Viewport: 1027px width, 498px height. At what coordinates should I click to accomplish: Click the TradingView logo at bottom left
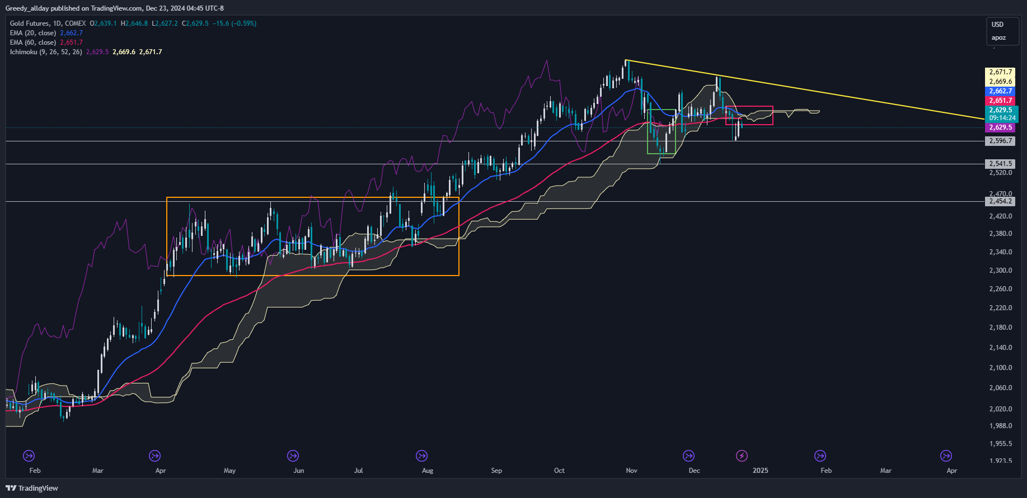pyautogui.click(x=32, y=488)
